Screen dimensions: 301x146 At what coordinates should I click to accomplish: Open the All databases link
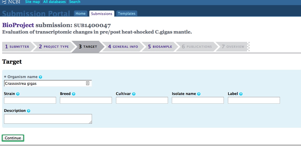[x=54, y=2]
